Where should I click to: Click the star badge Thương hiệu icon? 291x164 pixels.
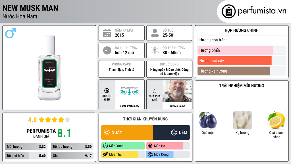107,91
